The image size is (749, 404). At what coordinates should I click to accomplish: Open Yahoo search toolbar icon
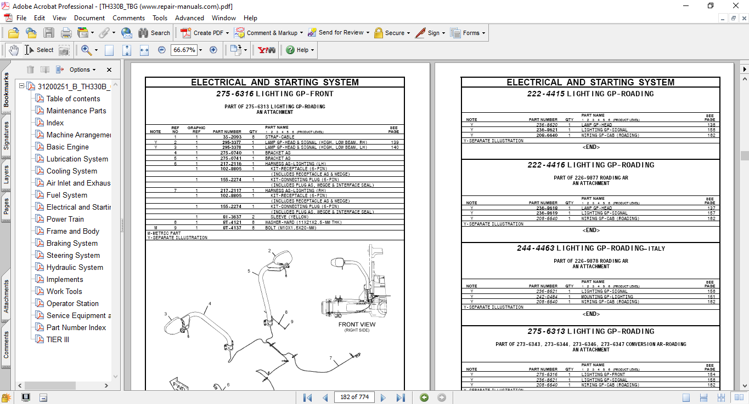coord(267,50)
